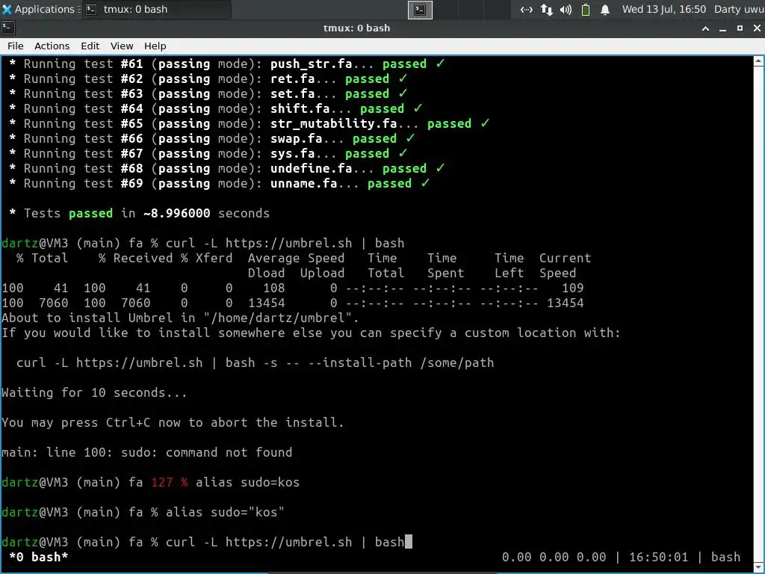The height and width of the screenshot is (574, 765).
Task: Click "Waiting for 10 seconds..." line
Action: [x=94, y=392]
